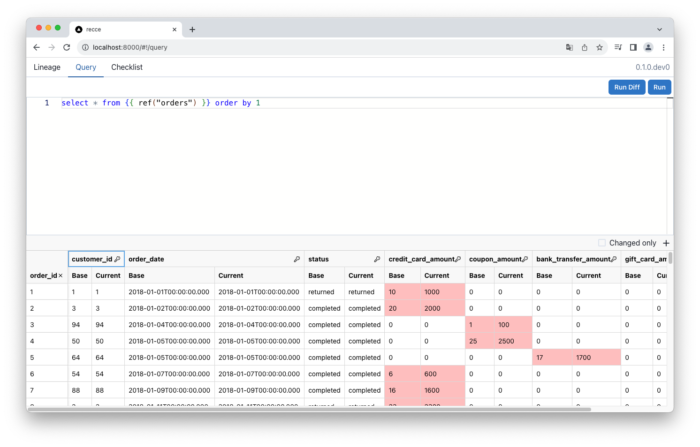Click the coupon_amount key icon
Screen dimensions: 700x447
click(525, 259)
